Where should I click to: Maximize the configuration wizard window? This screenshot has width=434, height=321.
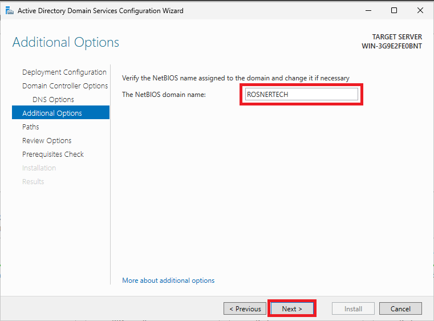pyautogui.click(x=394, y=10)
